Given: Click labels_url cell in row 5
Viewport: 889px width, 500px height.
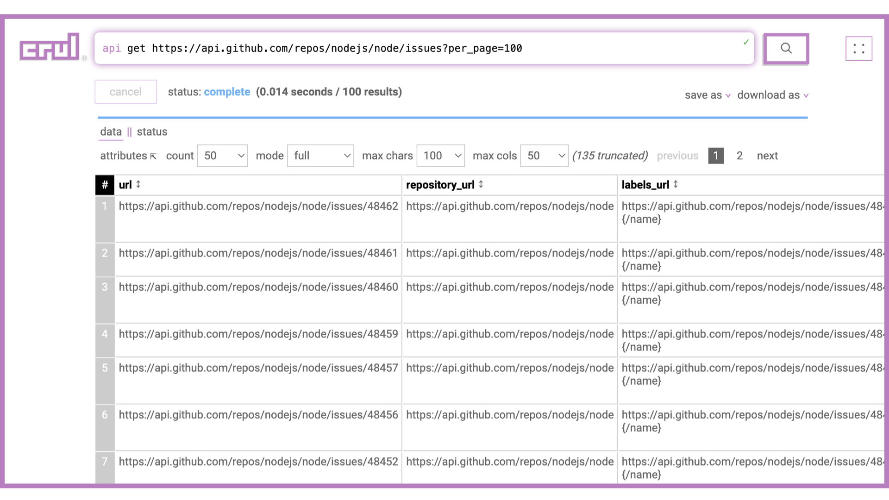Looking at the screenshot, I should pos(751,381).
